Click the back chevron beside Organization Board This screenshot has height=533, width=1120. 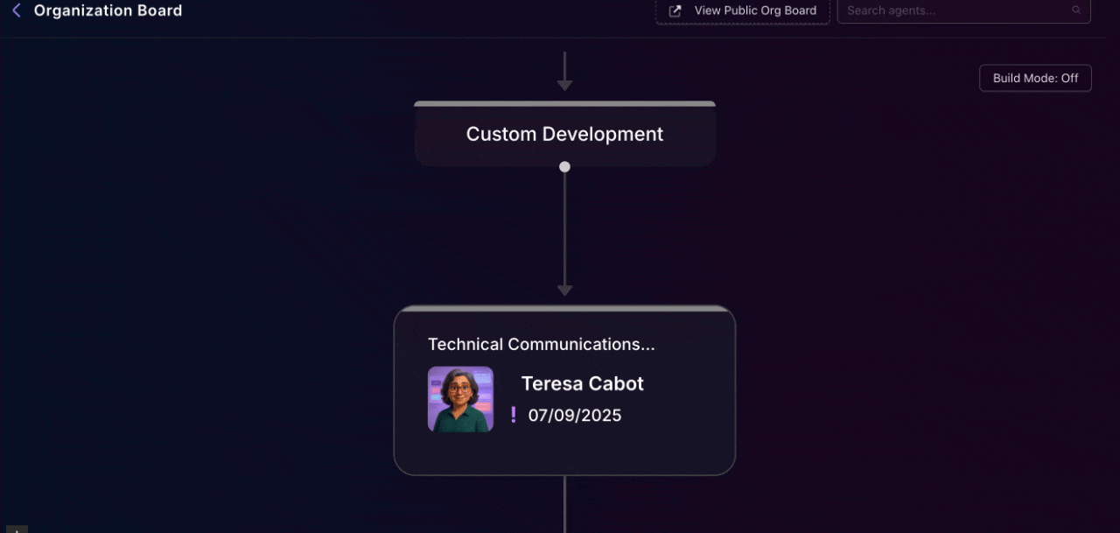(x=16, y=11)
